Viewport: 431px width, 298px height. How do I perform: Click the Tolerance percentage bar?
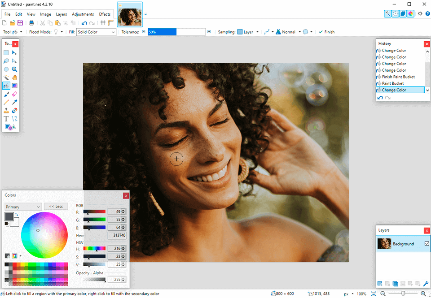(x=176, y=32)
